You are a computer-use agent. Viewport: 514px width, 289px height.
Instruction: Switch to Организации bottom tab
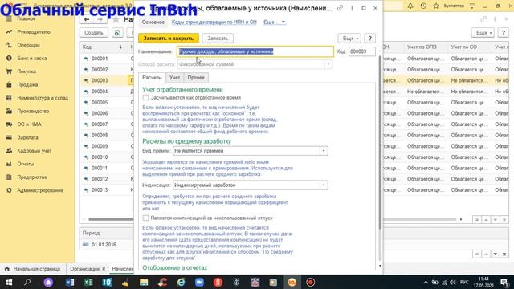[84, 269]
